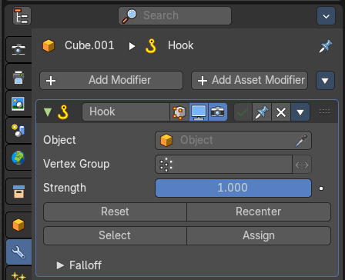Toggle Hook modifier render display

pos(218,112)
